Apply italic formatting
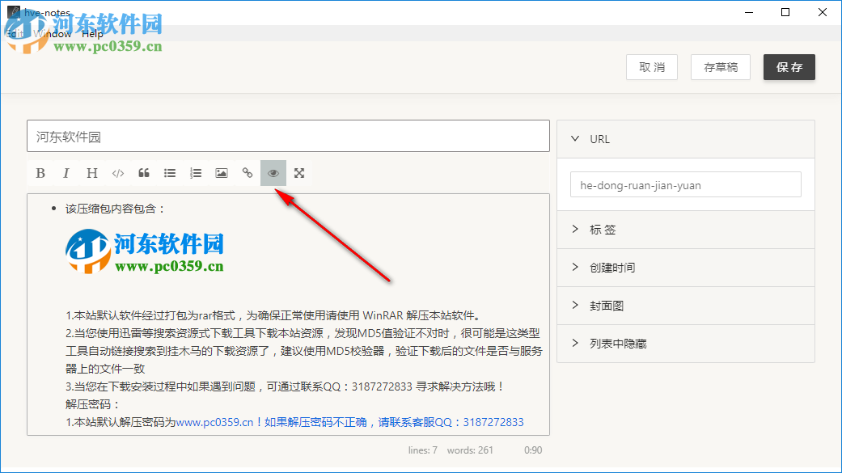842x473 pixels. tap(66, 173)
